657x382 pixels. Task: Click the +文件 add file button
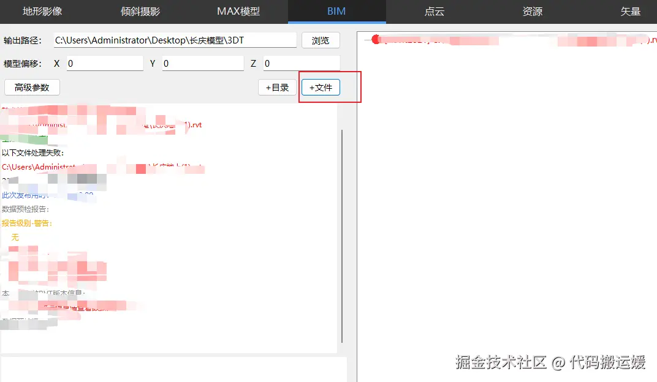point(321,88)
